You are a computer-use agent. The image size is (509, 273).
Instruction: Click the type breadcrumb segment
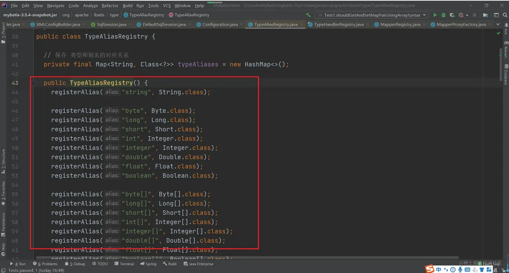tap(114, 15)
